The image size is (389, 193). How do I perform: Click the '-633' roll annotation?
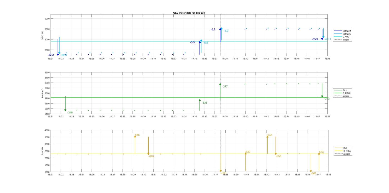pyautogui.click(x=223, y=173)
